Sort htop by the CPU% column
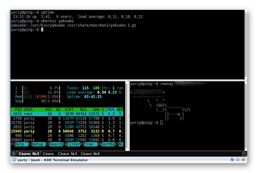This screenshot has width=257, height=173. click(x=110, y=110)
